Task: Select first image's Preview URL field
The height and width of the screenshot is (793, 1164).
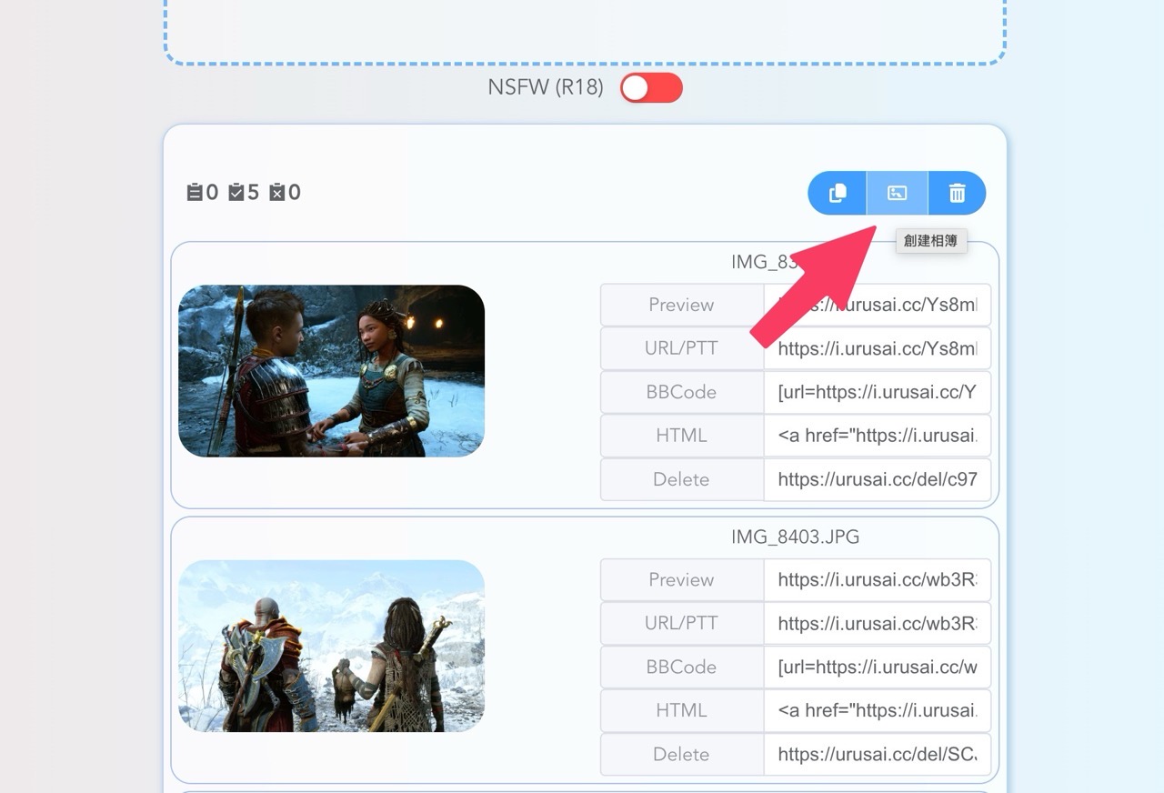Action: 878,305
